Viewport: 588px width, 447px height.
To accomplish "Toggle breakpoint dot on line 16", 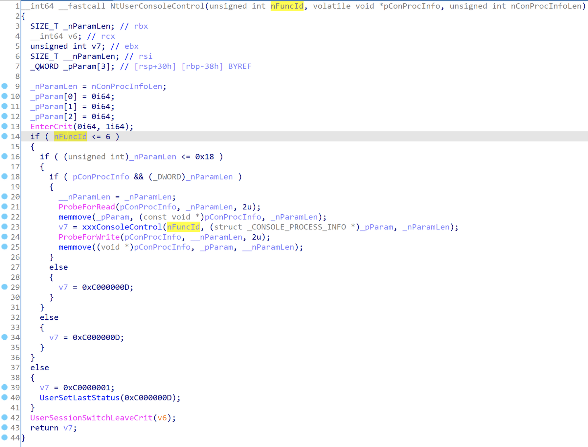I will pos(5,157).
